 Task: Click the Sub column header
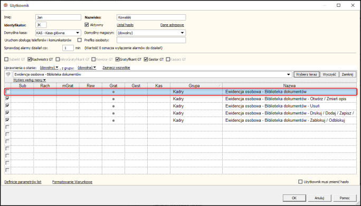pos(22,85)
